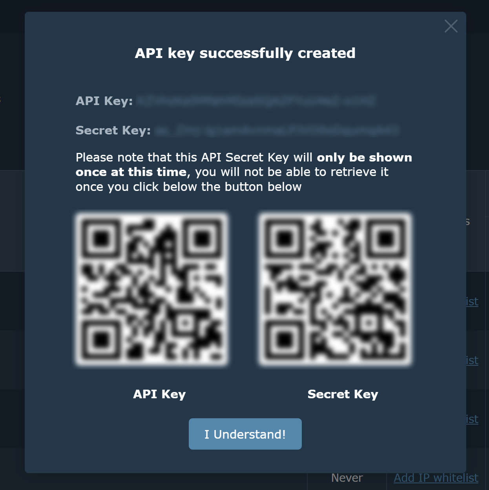Open the topmost partially hidden whitelist link

click(472, 301)
